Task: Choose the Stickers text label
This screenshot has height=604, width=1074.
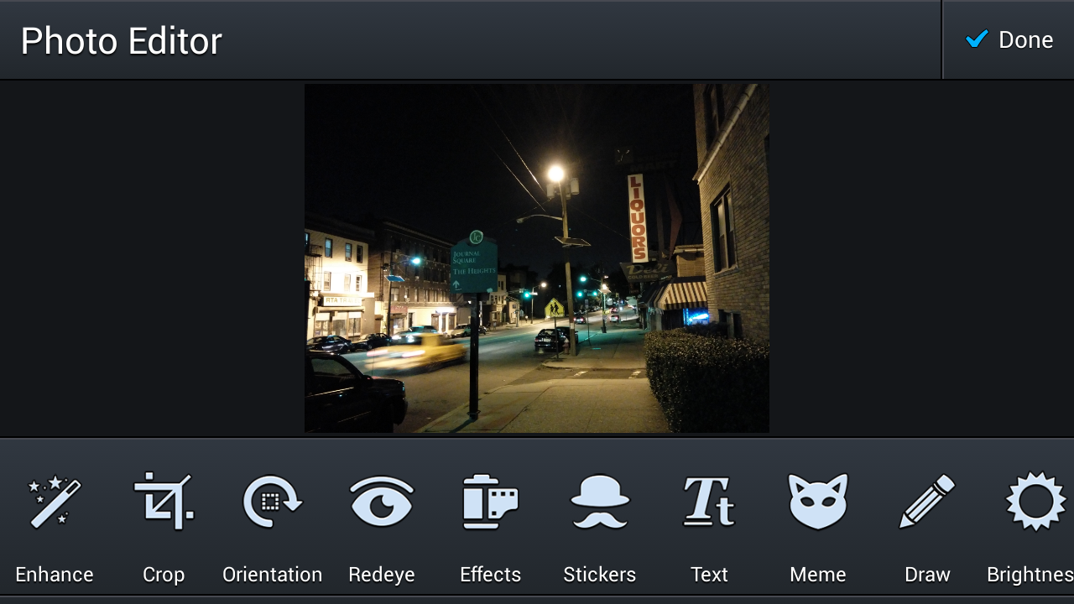Action: (x=600, y=575)
